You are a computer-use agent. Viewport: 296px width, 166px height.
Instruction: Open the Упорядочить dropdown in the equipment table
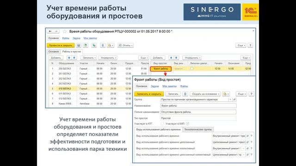tap(108, 58)
